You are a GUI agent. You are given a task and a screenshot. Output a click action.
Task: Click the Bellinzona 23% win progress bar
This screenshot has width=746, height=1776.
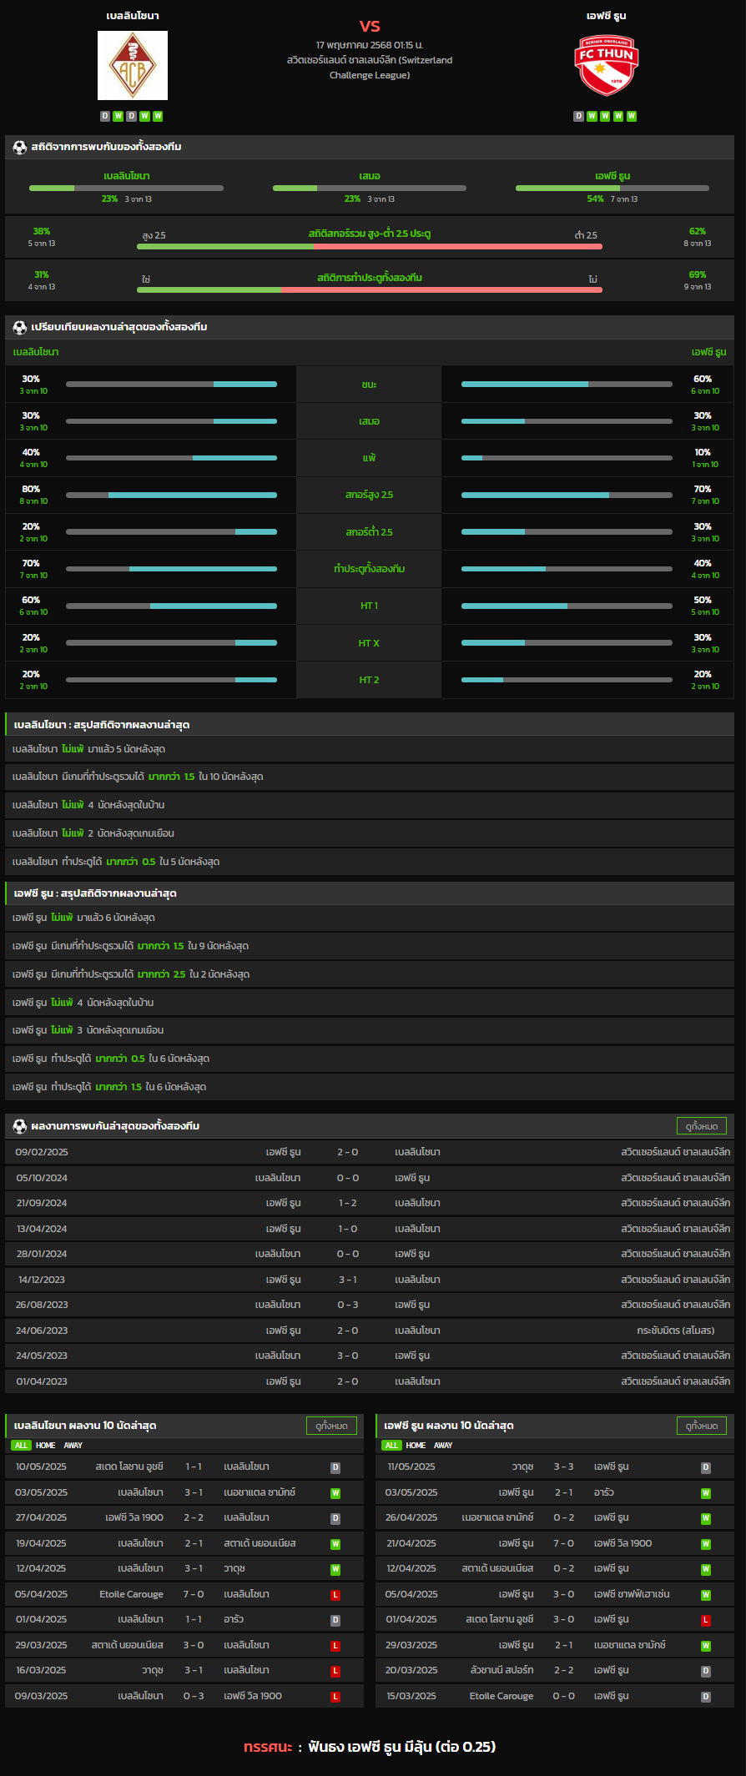[x=126, y=188]
